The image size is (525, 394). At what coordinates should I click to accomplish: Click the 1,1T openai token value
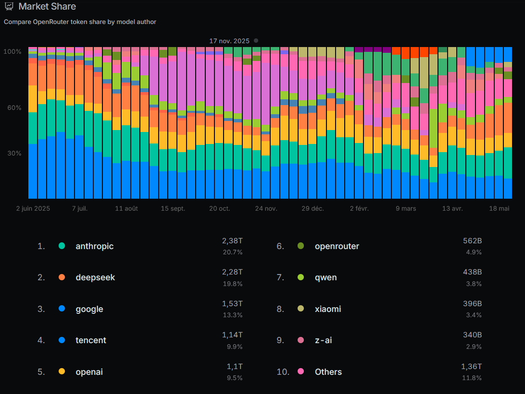click(235, 367)
